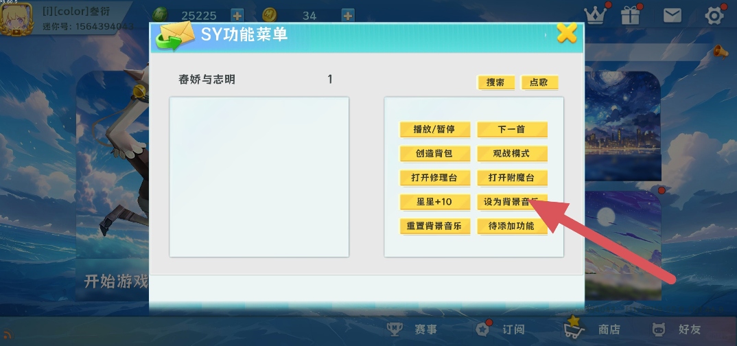
Task: Click 重置背景音乐 button
Action: 435,227
